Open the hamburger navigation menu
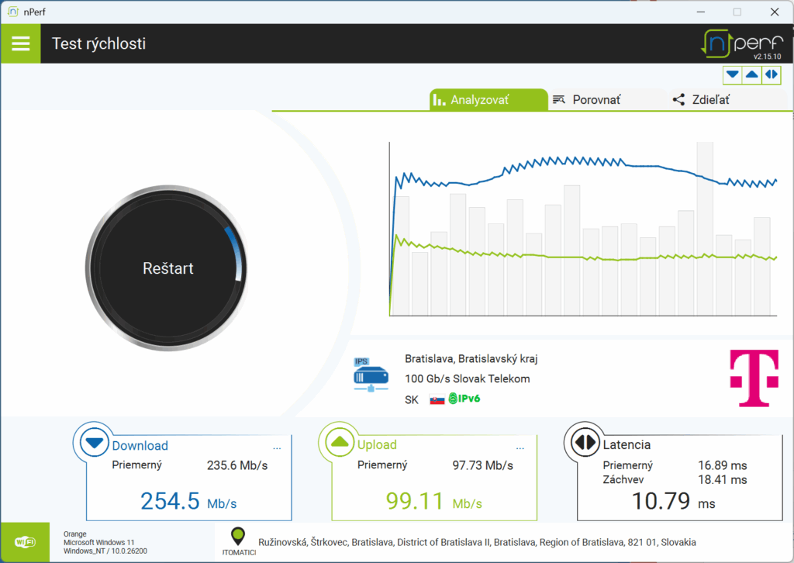794x563 pixels. [20, 43]
